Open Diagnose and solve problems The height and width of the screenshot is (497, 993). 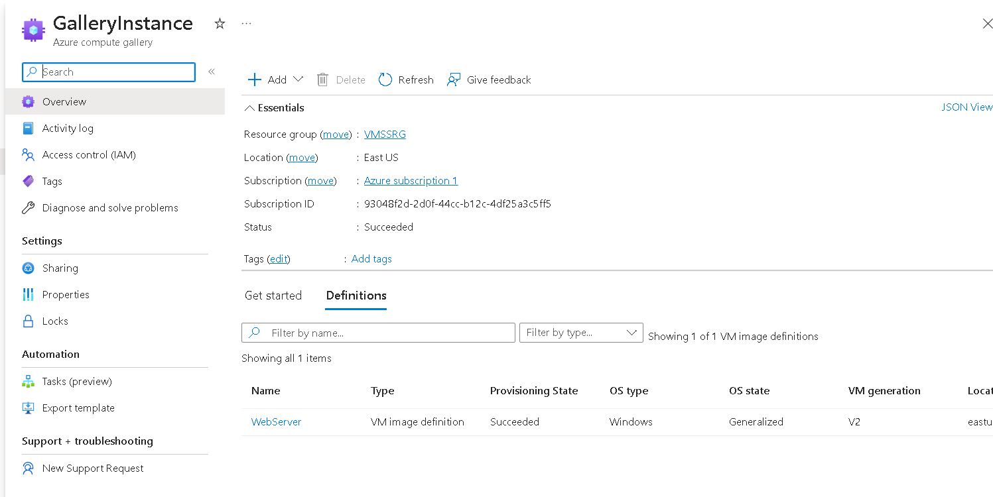click(x=110, y=207)
